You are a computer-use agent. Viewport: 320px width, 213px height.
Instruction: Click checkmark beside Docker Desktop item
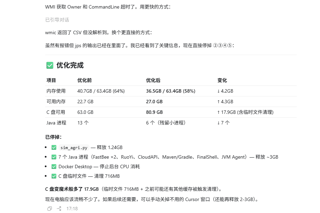click(54, 167)
